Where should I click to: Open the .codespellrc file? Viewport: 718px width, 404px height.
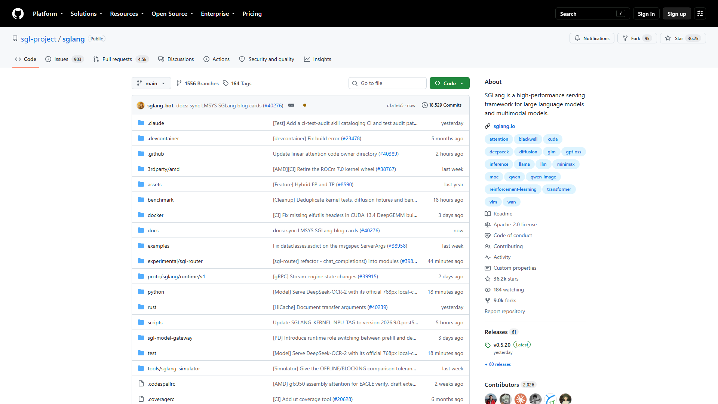tap(161, 384)
